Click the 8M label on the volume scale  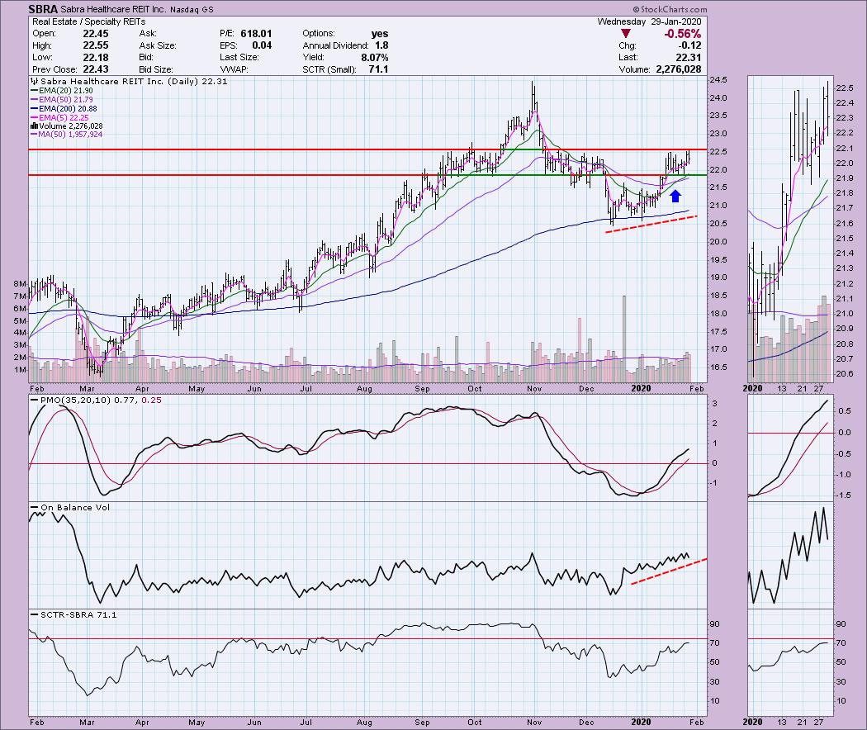(x=21, y=284)
